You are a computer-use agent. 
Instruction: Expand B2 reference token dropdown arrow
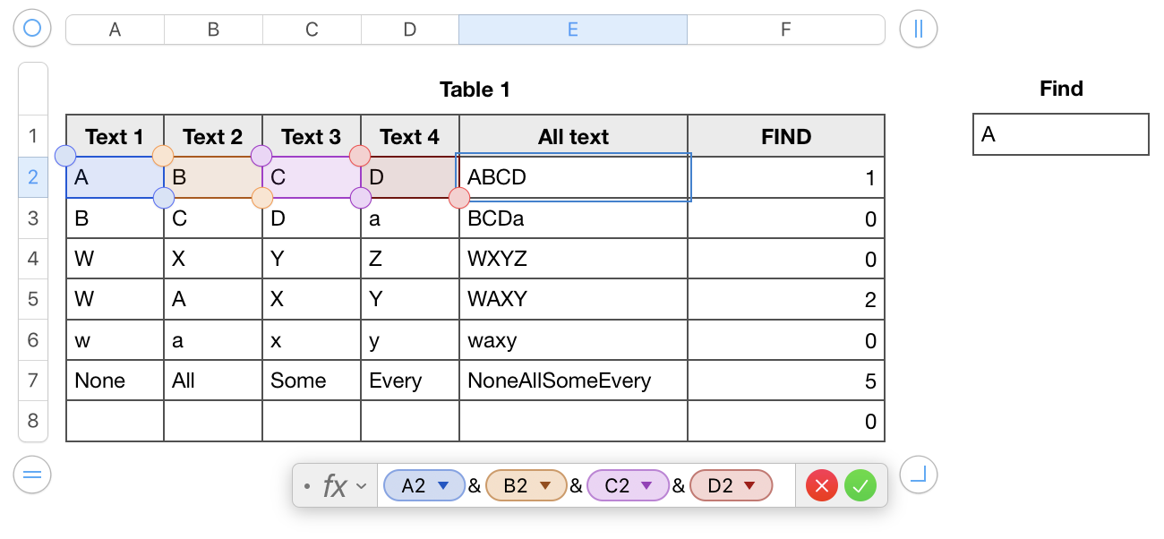545,486
